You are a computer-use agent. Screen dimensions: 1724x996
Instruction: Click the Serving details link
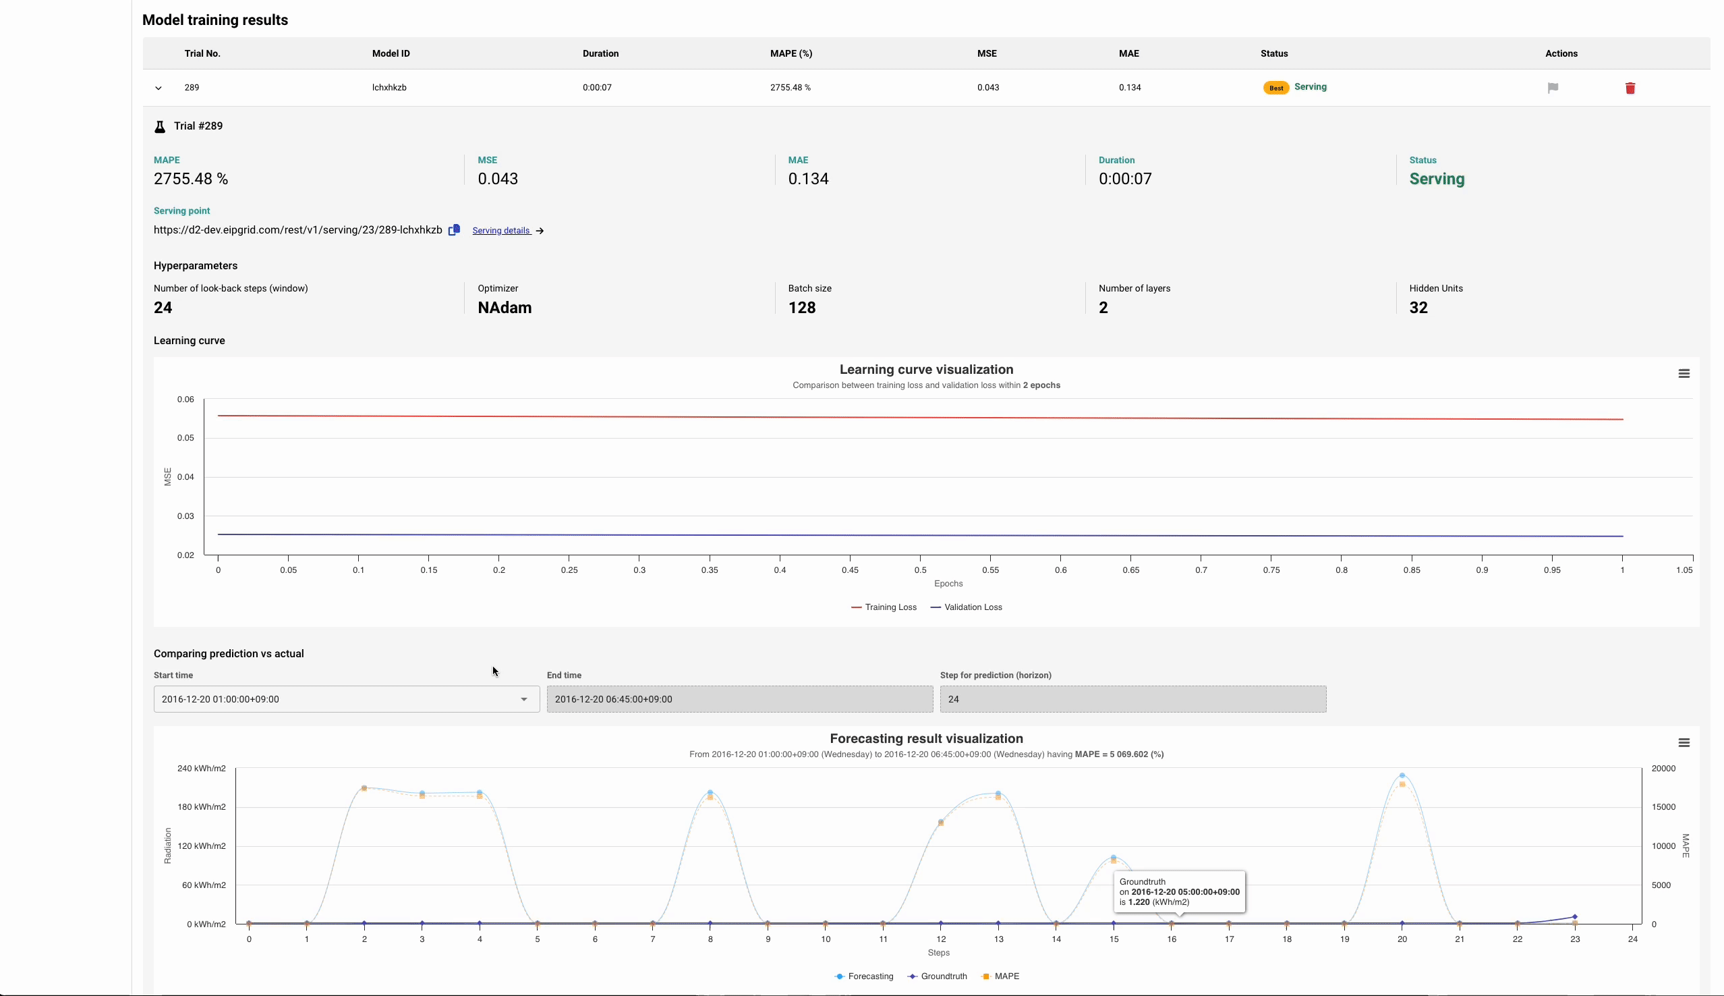point(501,230)
